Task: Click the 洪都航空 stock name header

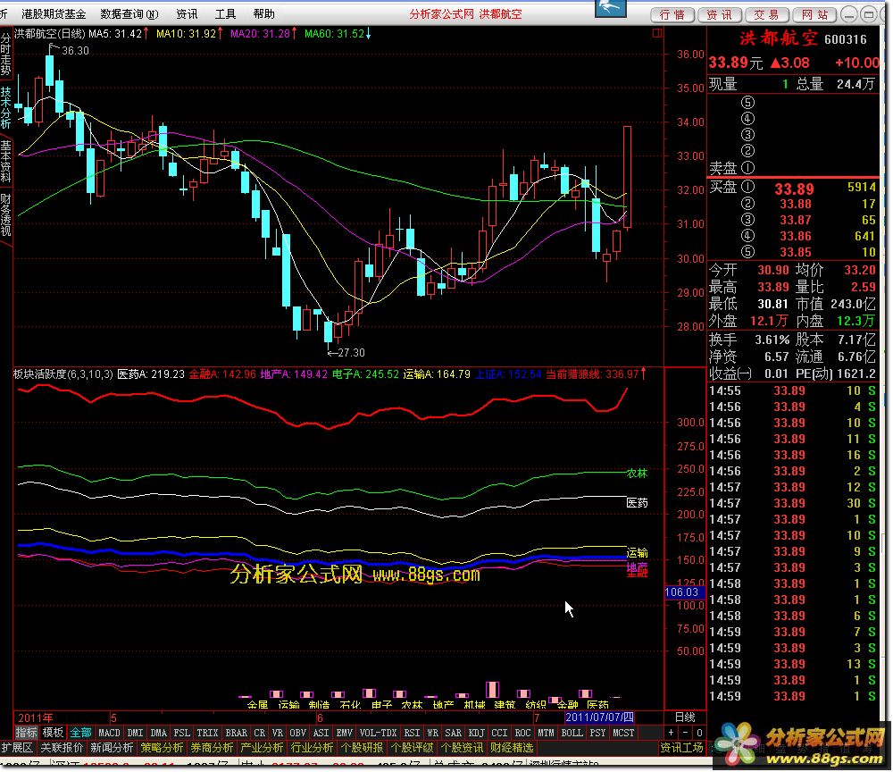Action: [x=779, y=38]
